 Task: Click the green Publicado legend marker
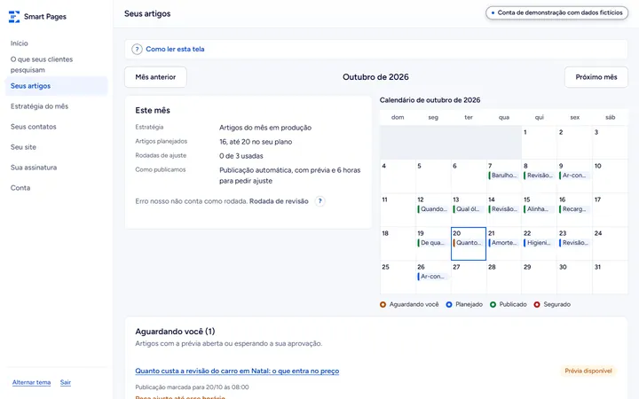pyautogui.click(x=493, y=304)
